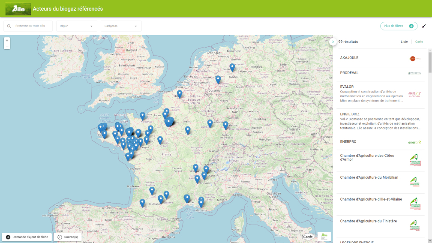The height and width of the screenshot is (243, 432).
Task: Zoom in the map with plus button
Action: (7, 40)
